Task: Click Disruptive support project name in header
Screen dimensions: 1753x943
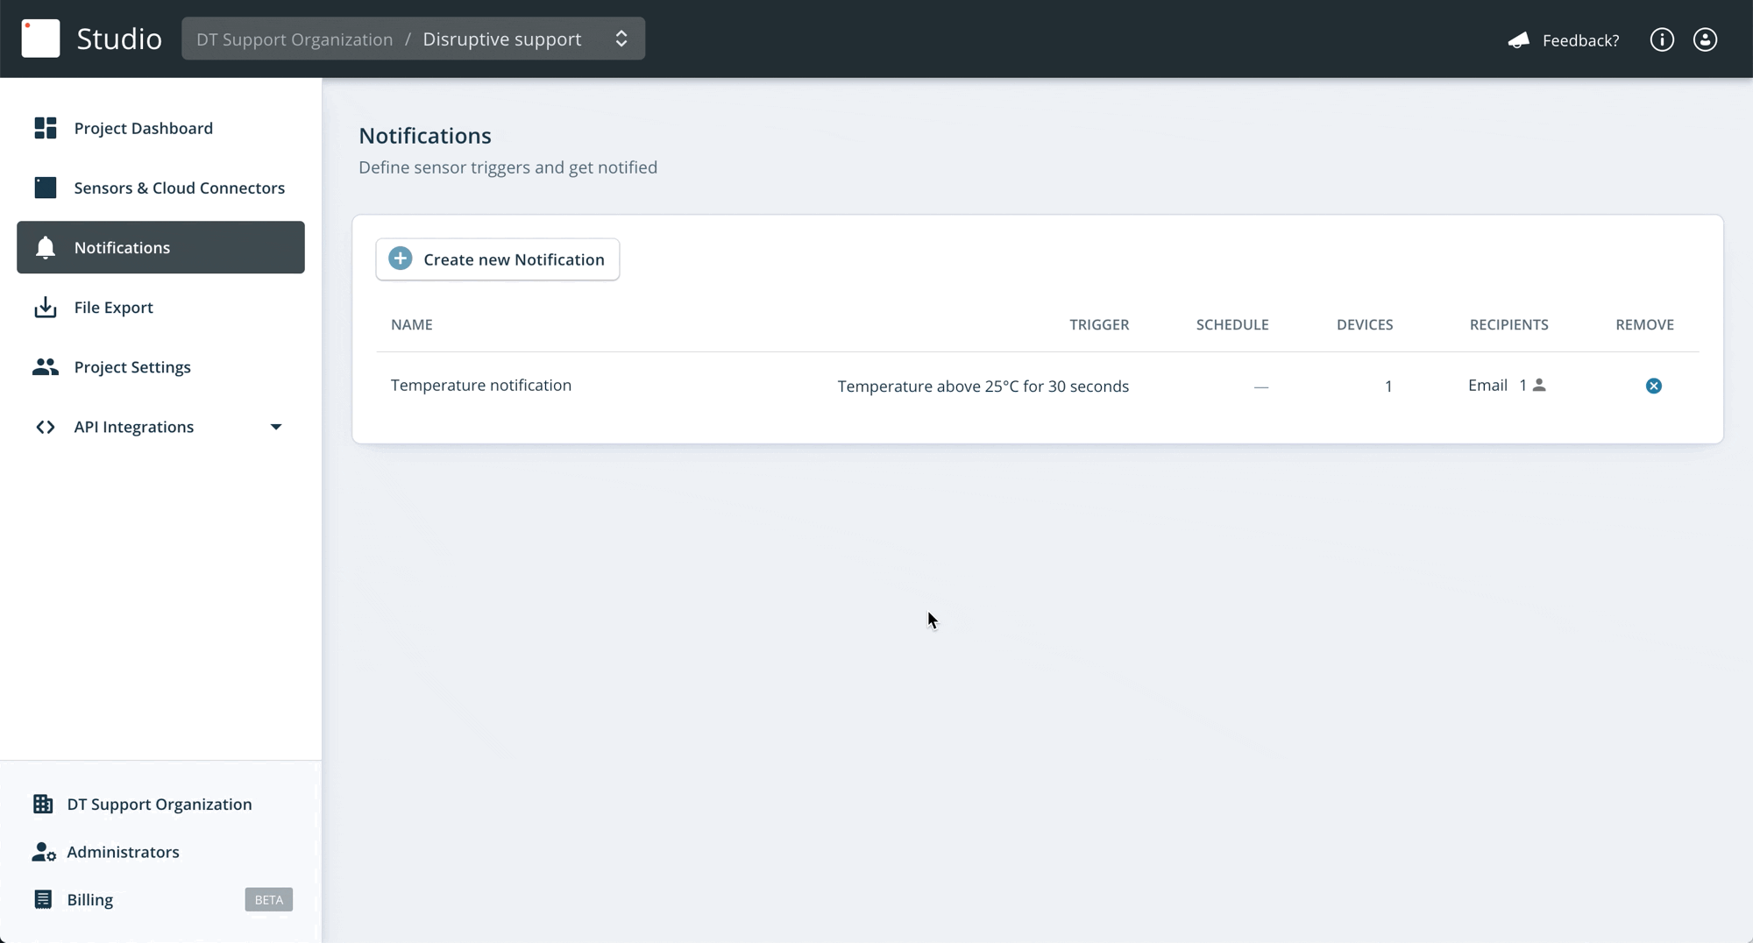Action: pos(502,39)
